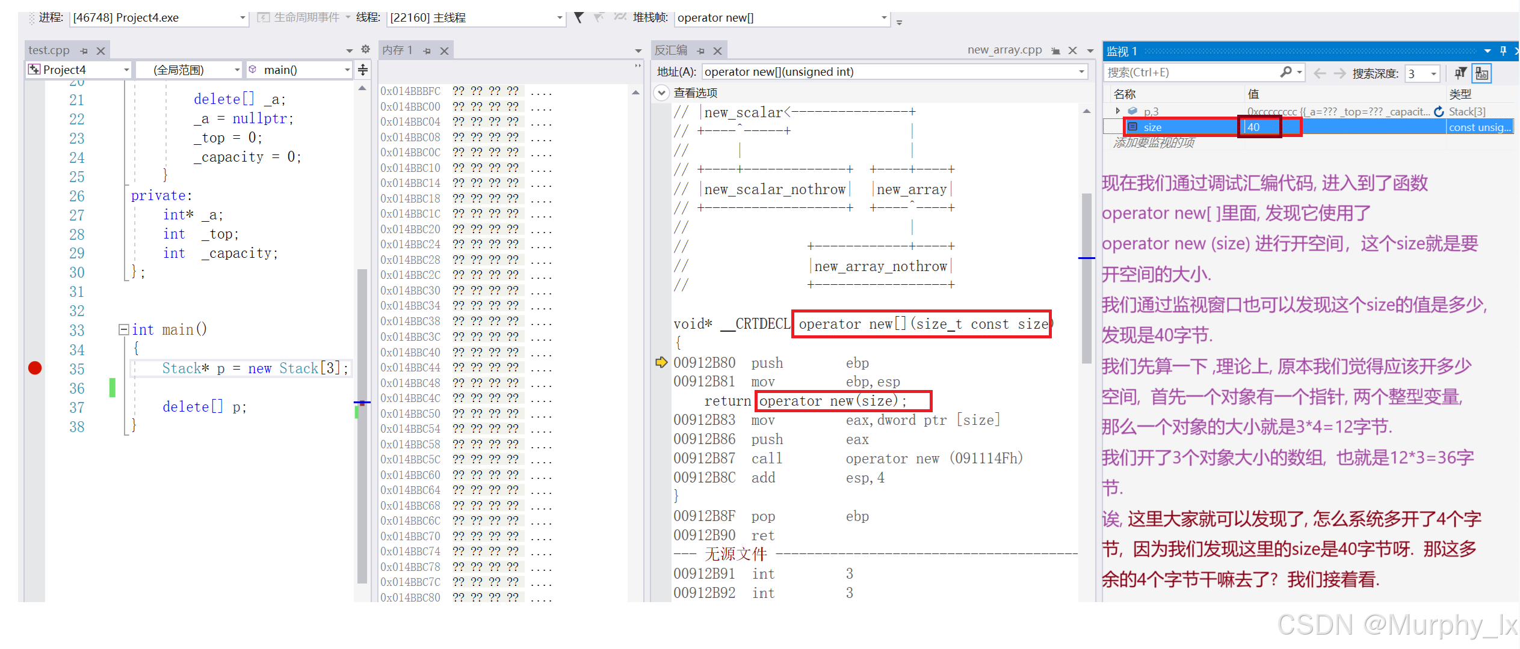Refresh the p,3 watch value
Screen dimensions: 1520x649
(1439, 112)
